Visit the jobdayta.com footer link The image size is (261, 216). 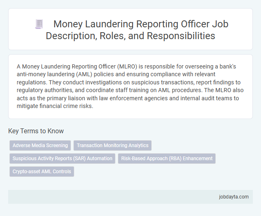pos(234,197)
